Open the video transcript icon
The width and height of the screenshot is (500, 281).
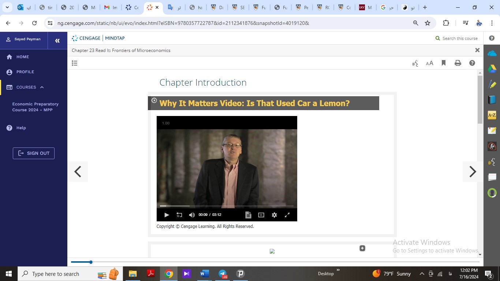tap(248, 215)
